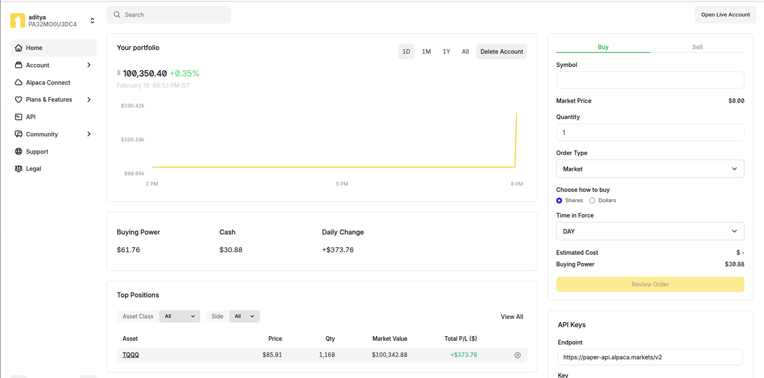The height and width of the screenshot is (378, 764).
Task: Open the Legal sidebar item
Action: (53, 168)
